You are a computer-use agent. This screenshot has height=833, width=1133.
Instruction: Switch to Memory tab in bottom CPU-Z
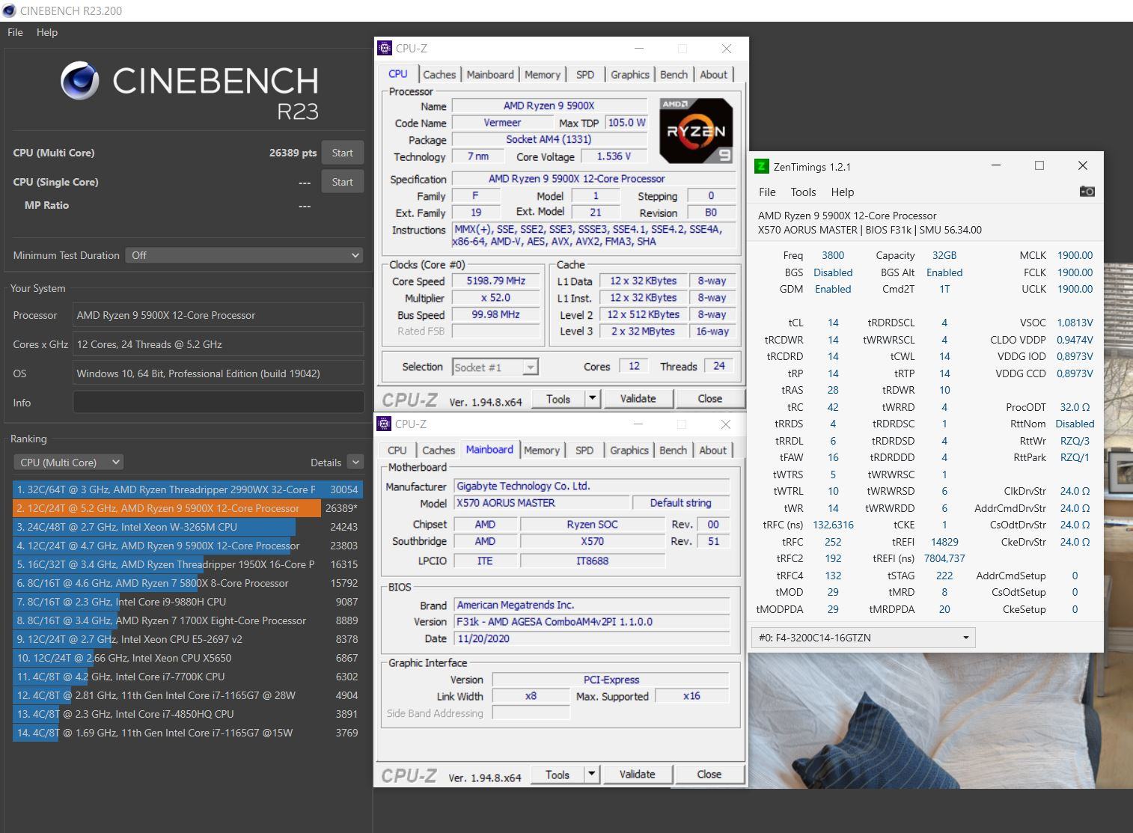542,451
